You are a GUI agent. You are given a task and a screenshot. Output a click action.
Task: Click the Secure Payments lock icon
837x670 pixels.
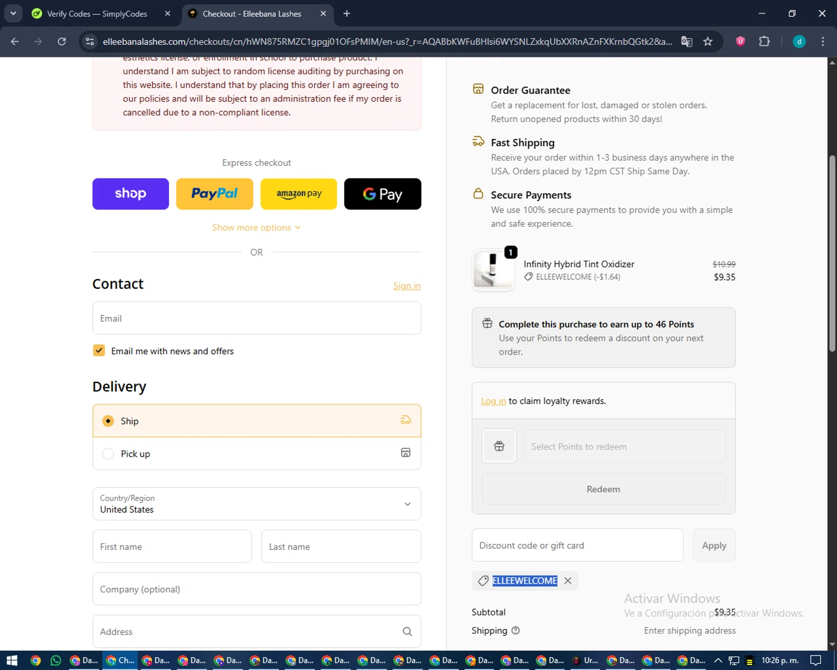478,194
